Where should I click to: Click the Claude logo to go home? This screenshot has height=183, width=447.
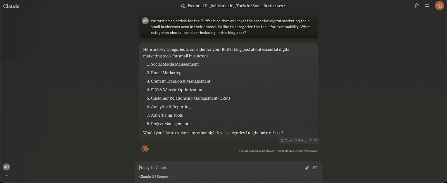[11, 6]
